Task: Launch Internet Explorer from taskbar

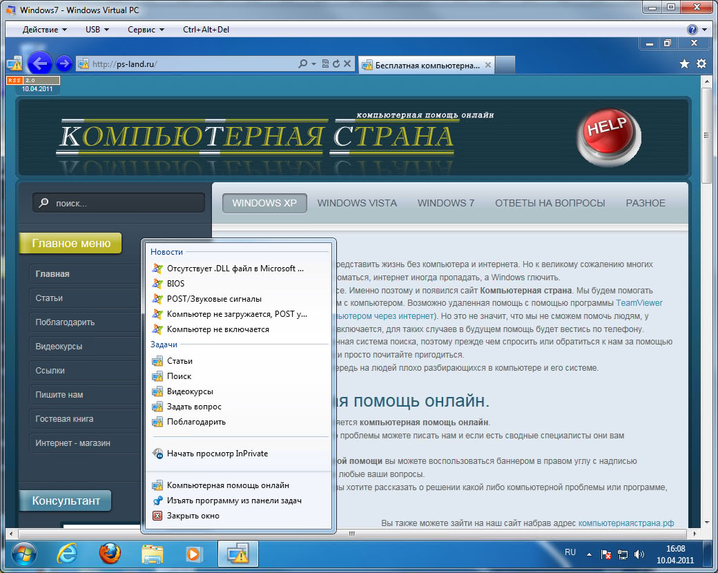Action: coord(67,554)
